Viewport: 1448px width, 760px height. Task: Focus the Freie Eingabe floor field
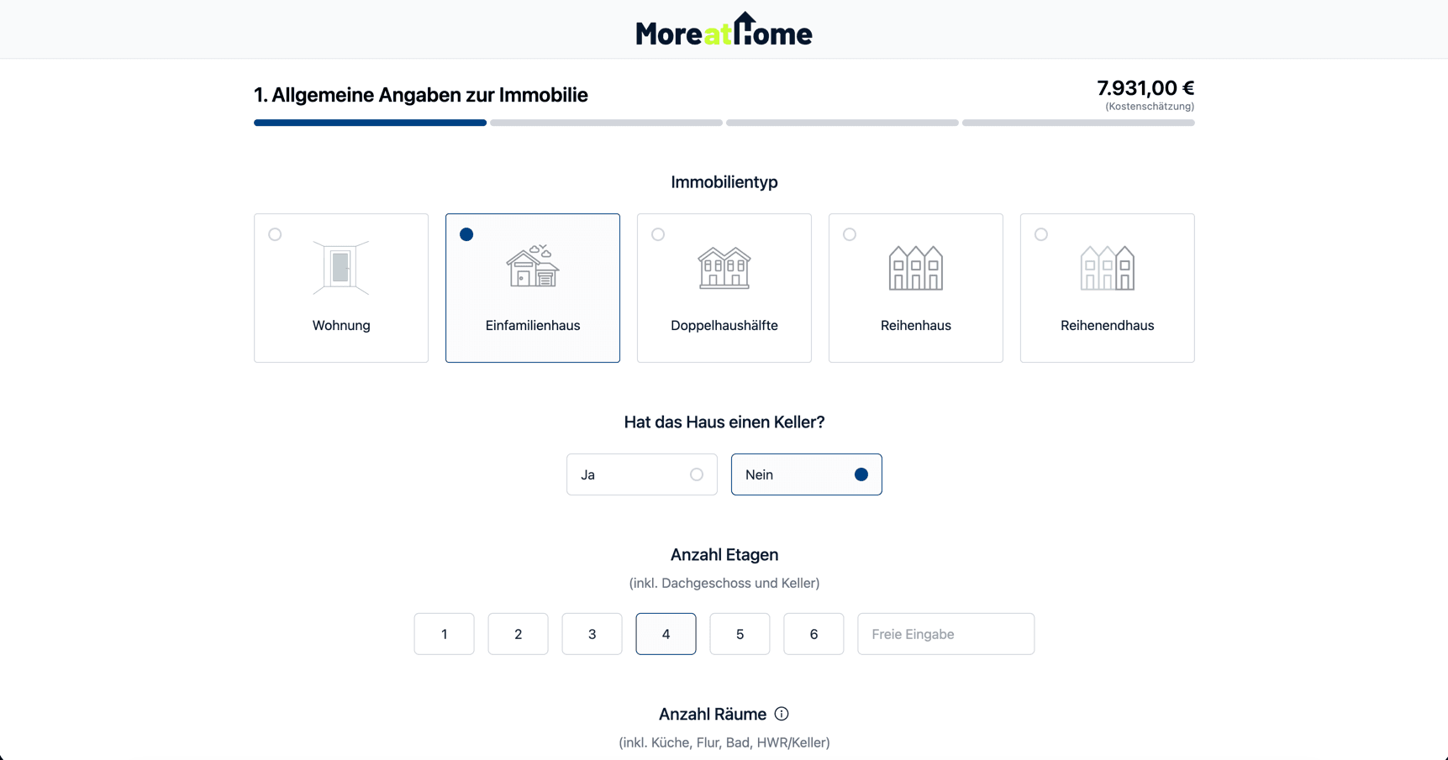(x=945, y=634)
